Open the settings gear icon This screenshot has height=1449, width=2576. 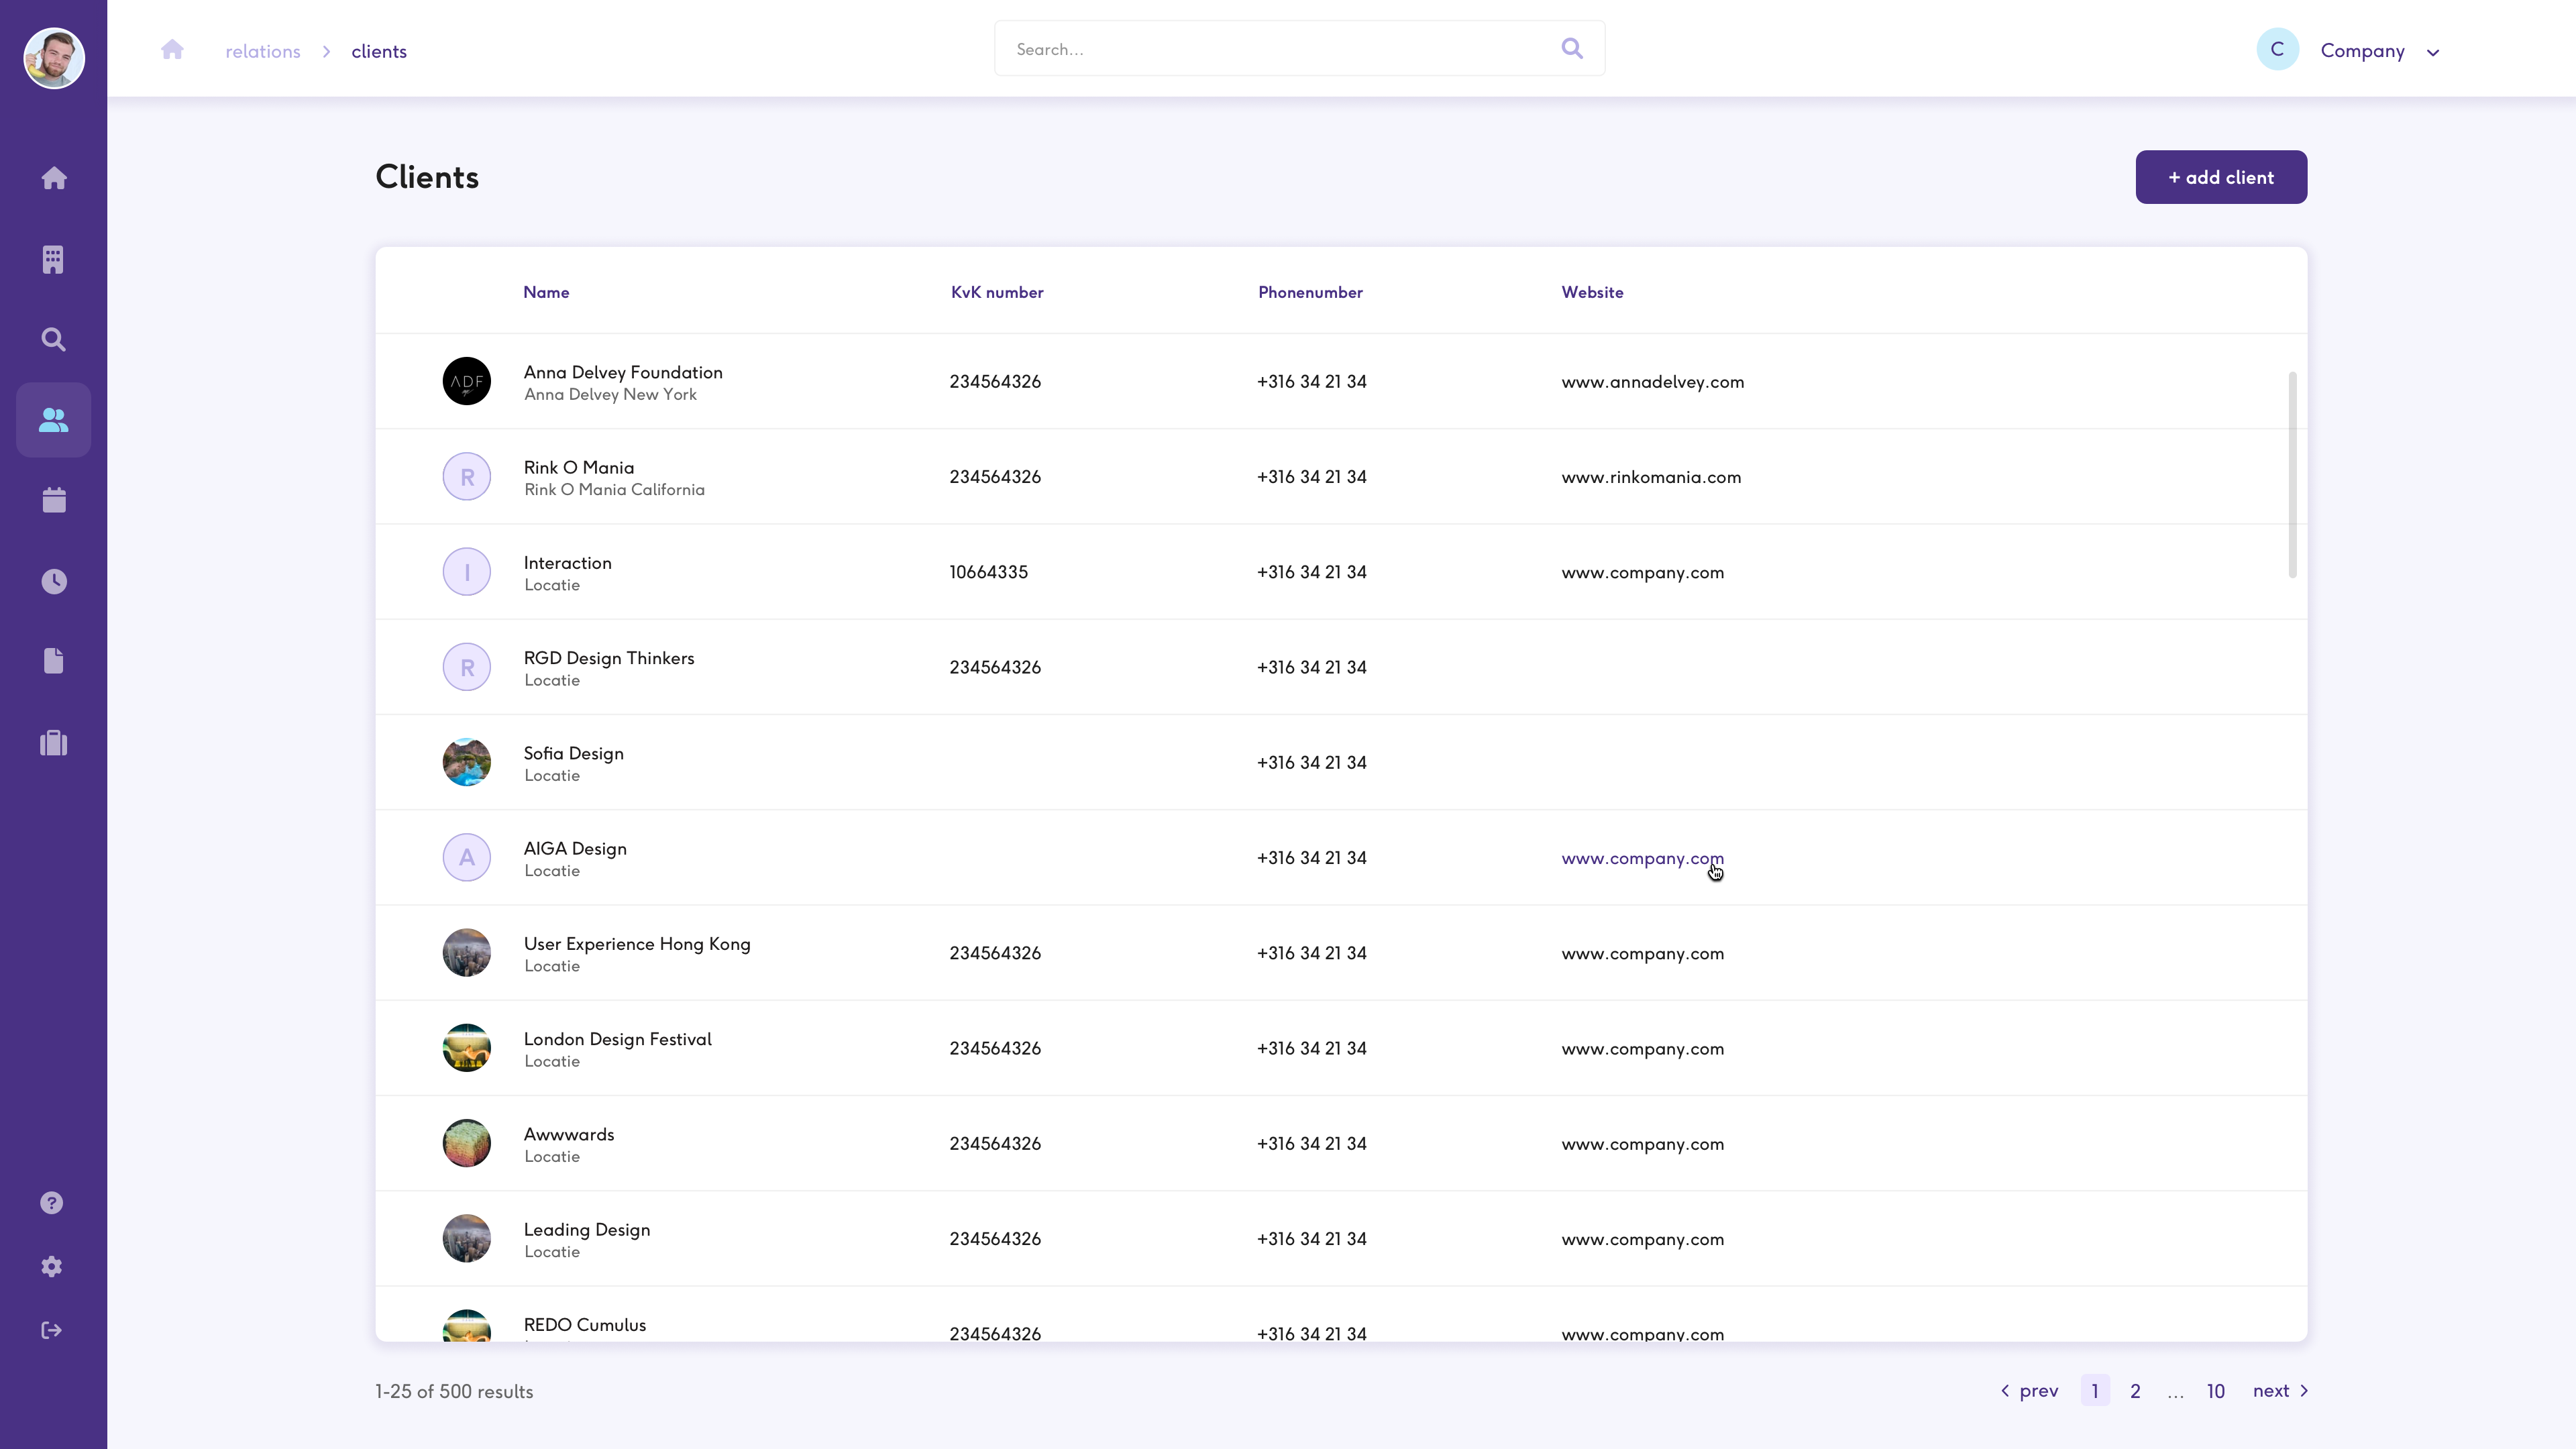[52, 1267]
